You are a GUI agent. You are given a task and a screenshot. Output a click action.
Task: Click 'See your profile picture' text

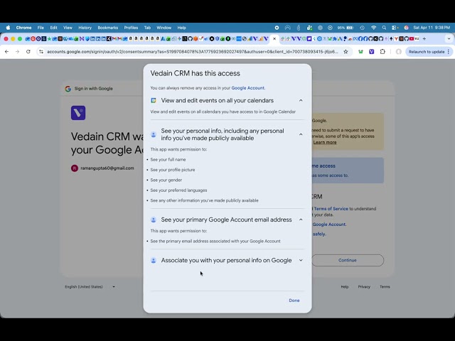click(x=173, y=170)
